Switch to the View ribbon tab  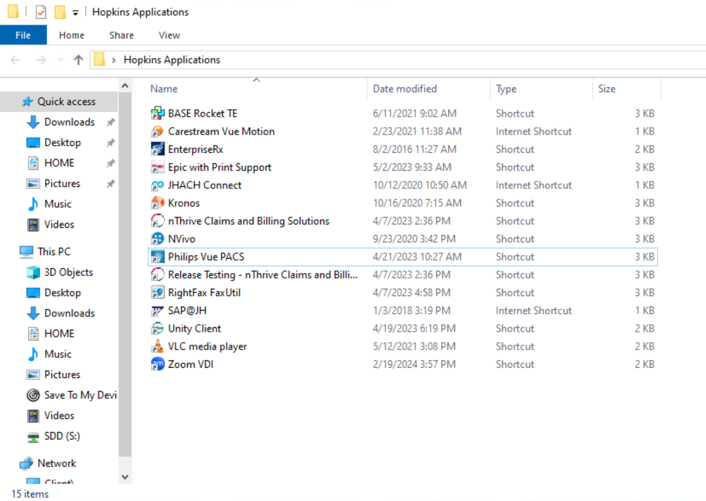coord(169,35)
